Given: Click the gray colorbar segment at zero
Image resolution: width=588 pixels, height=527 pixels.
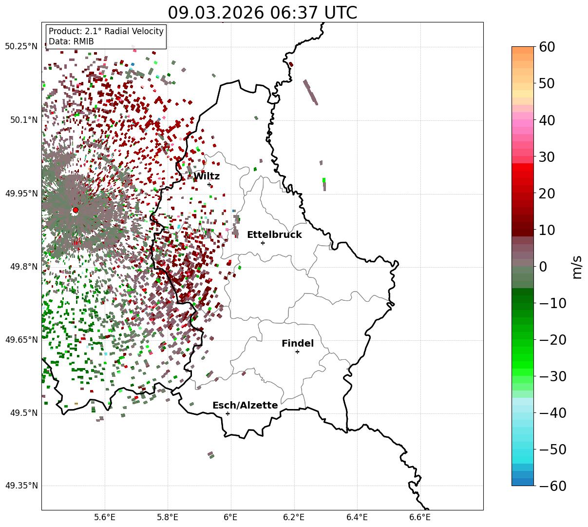Looking at the screenshot, I should point(523,263).
